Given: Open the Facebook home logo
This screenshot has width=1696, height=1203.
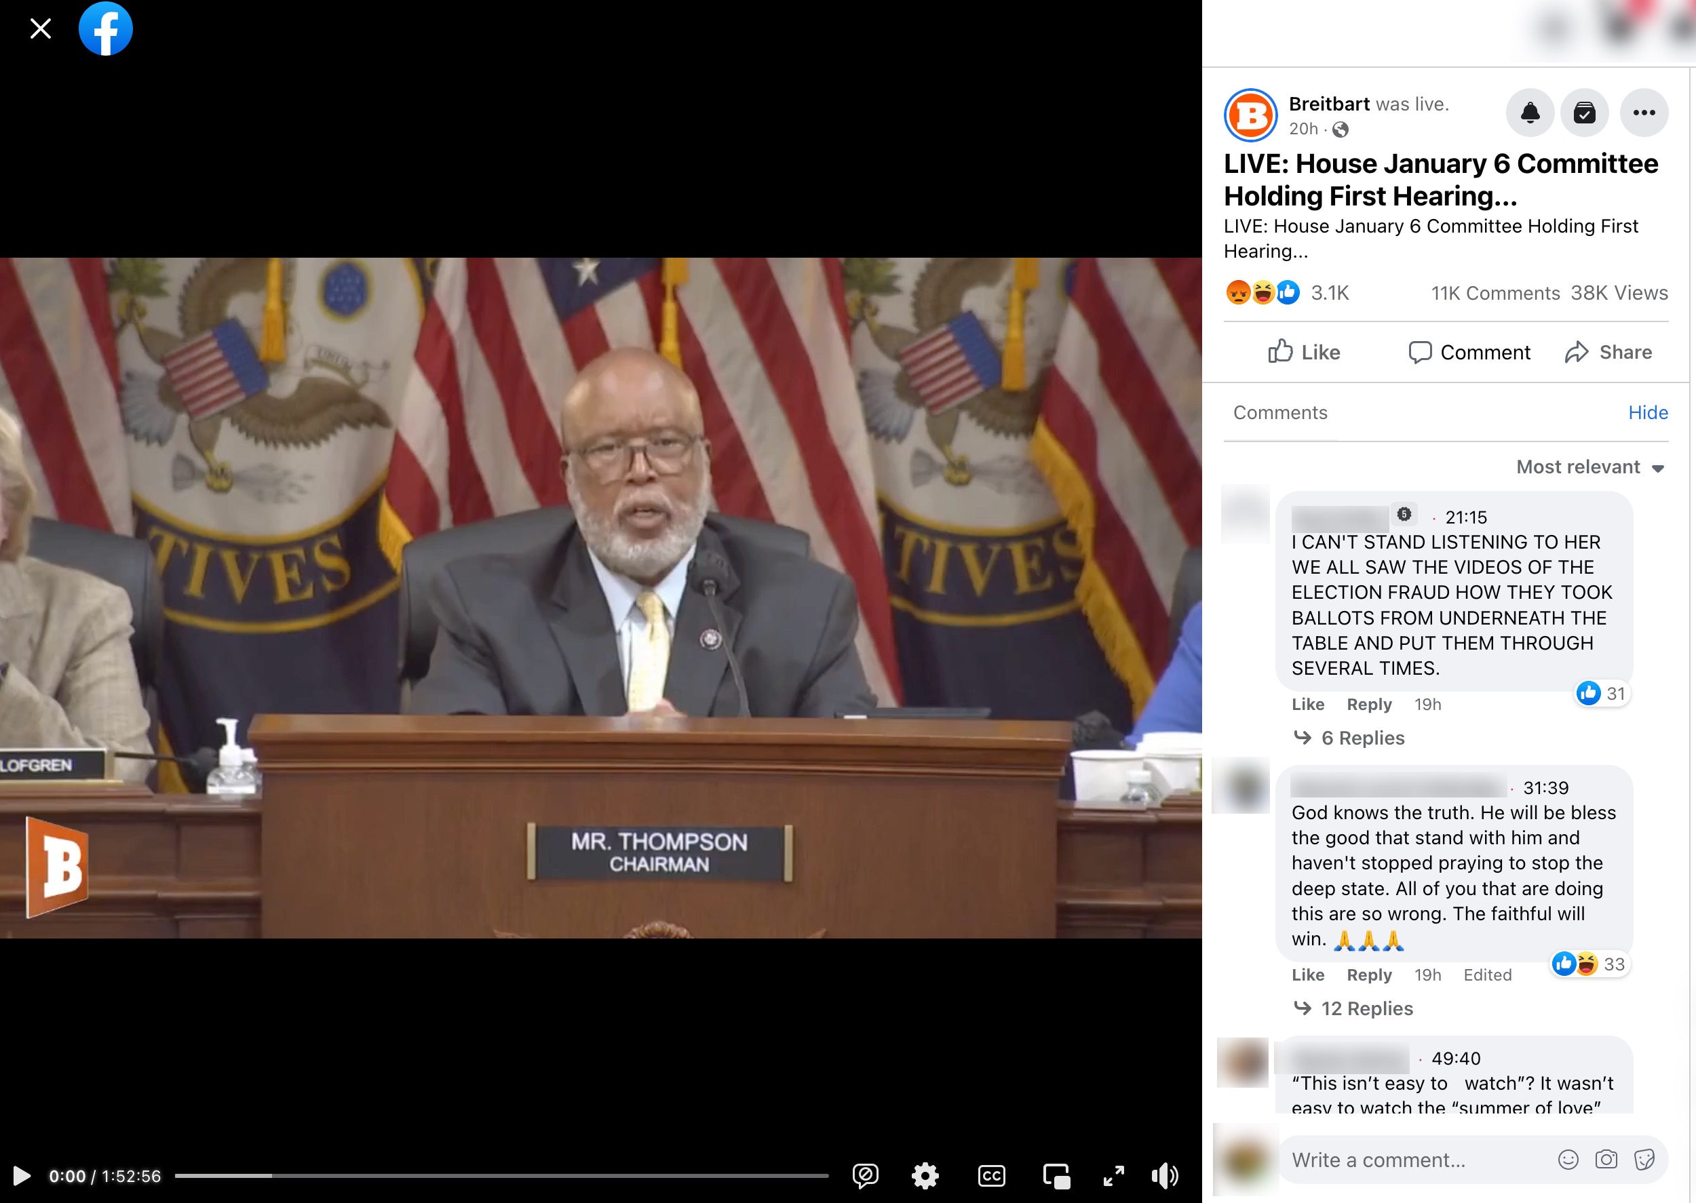Looking at the screenshot, I should [106, 29].
